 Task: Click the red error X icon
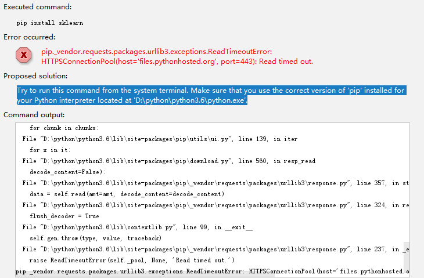(23, 55)
